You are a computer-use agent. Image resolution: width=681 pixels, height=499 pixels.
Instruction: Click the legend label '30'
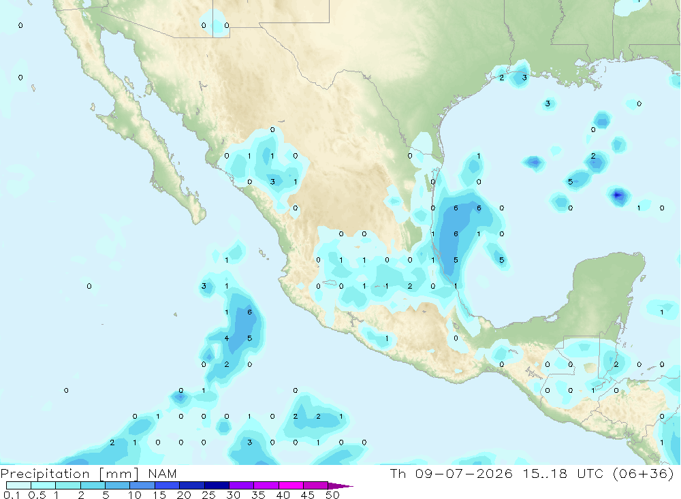[x=234, y=495]
